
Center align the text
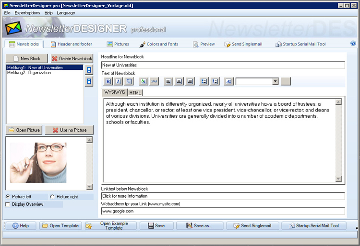179,81
